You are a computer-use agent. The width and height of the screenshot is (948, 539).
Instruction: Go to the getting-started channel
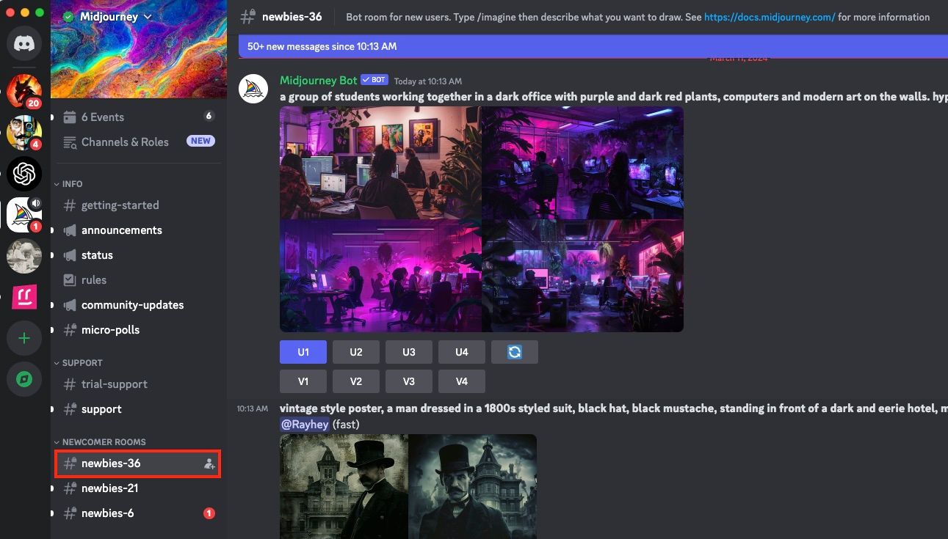click(138, 205)
